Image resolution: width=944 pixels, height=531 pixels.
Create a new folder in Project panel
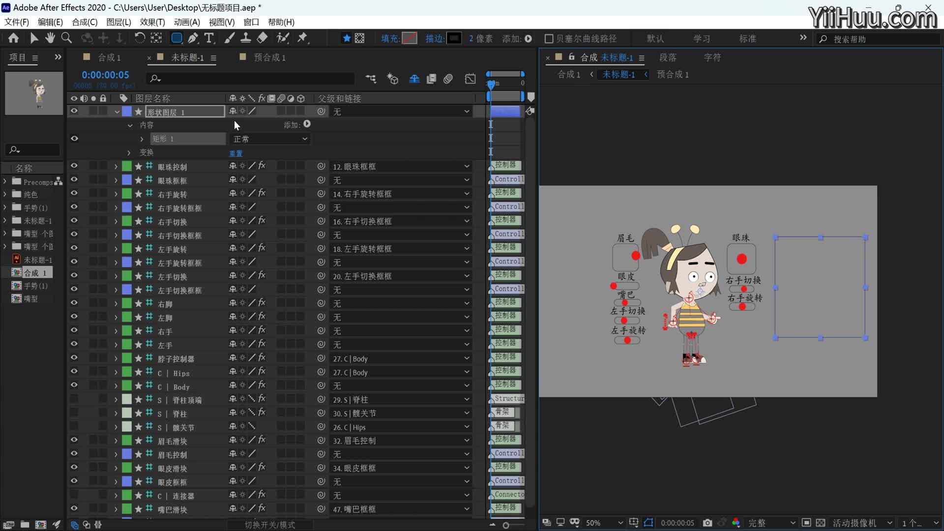25,525
